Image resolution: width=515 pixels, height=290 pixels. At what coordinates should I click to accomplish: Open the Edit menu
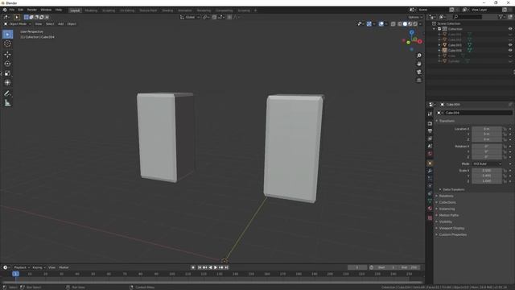(21, 10)
